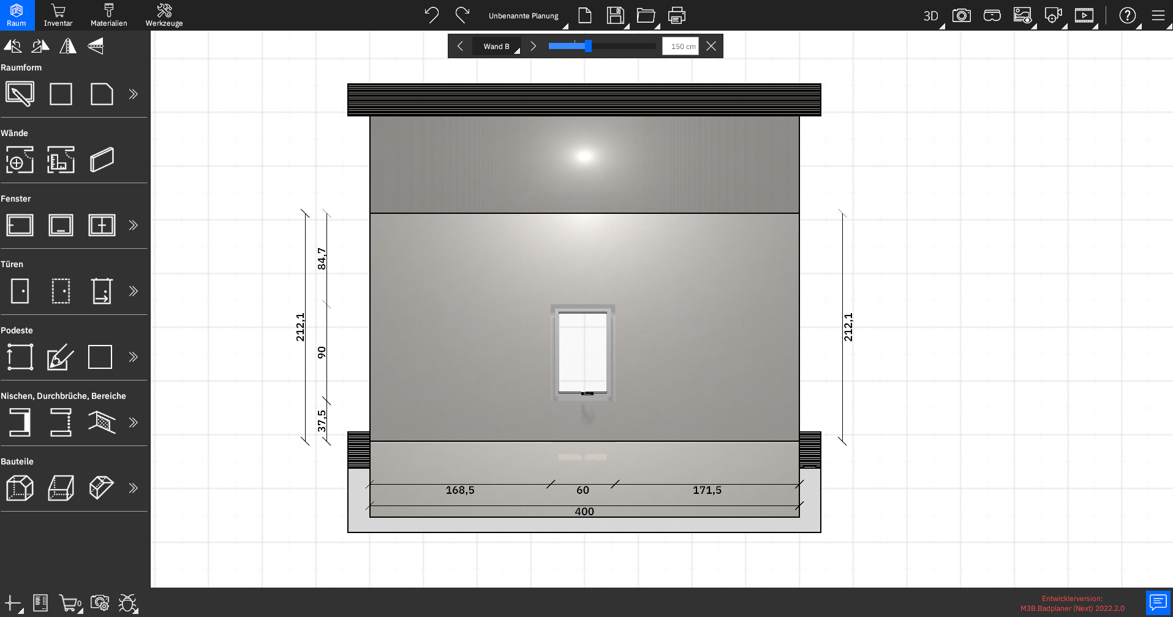Click the flip horizontal room icon

68,46
